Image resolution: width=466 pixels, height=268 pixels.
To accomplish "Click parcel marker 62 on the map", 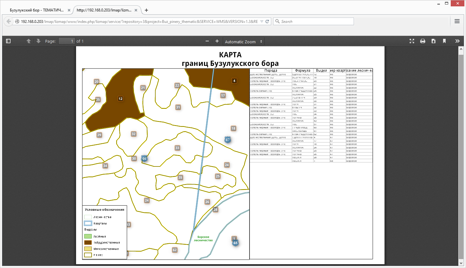I will (x=175, y=250).
